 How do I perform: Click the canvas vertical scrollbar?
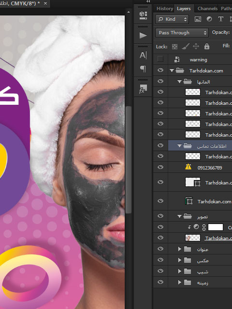point(129,160)
